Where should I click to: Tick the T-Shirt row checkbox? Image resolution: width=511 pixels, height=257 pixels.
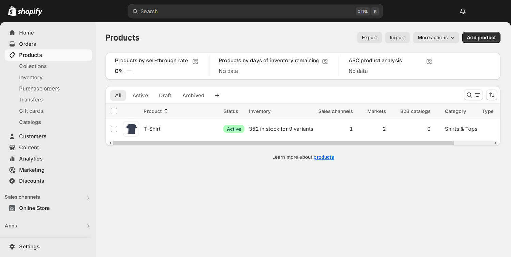point(114,129)
